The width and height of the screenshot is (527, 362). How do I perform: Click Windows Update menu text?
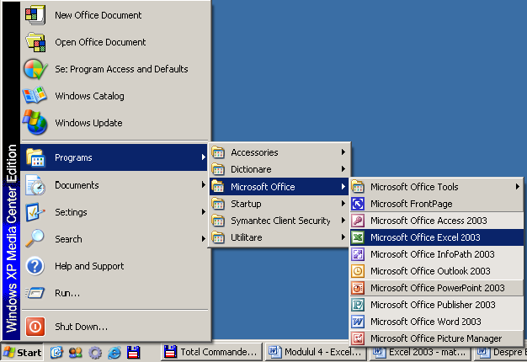[x=88, y=123]
